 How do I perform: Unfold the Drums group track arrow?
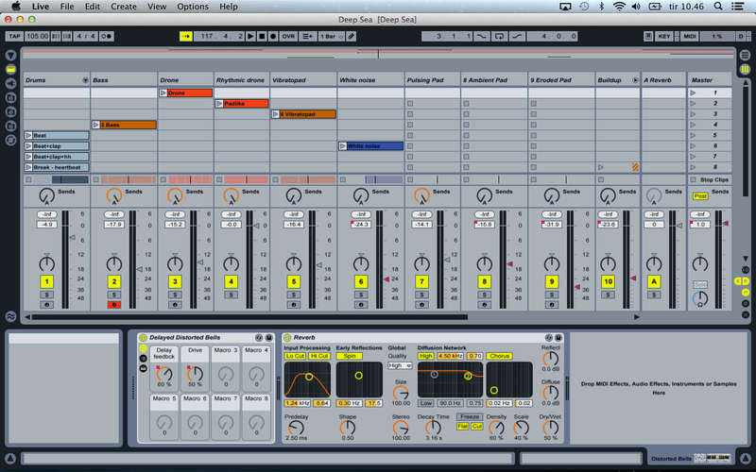pyautogui.click(x=85, y=80)
